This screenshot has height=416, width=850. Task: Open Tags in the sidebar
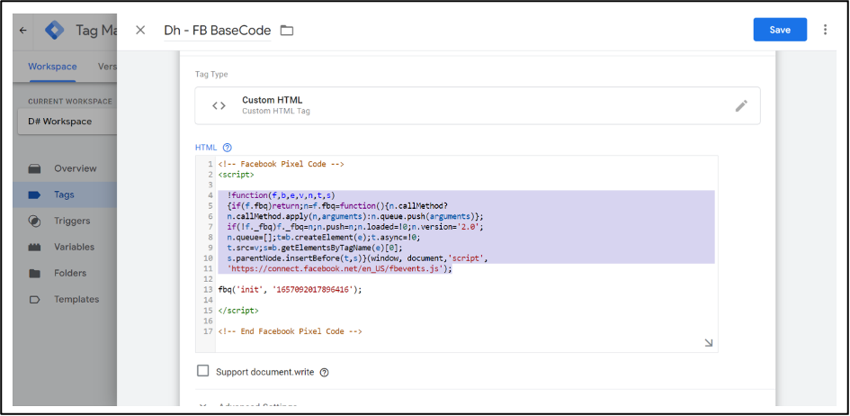click(x=65, y=194)
